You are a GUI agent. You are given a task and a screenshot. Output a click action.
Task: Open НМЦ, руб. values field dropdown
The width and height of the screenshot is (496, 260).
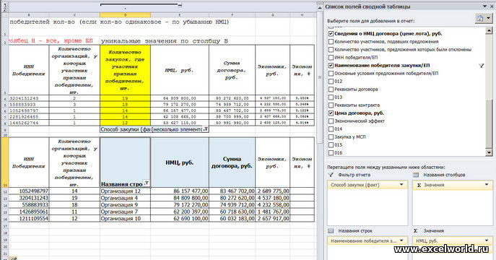click(487, 240)
